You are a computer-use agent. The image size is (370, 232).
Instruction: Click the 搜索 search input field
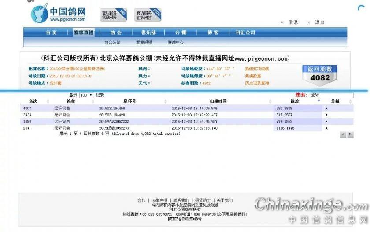point(331,95)
